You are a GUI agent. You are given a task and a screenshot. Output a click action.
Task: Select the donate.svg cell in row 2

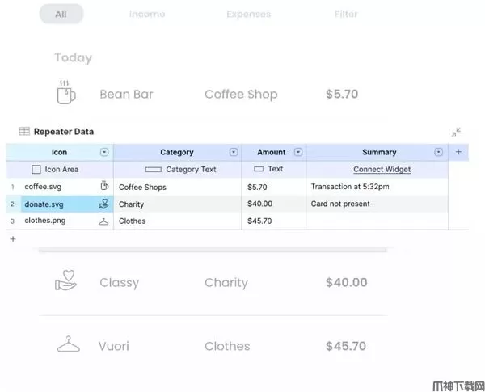tap(58, 204)
